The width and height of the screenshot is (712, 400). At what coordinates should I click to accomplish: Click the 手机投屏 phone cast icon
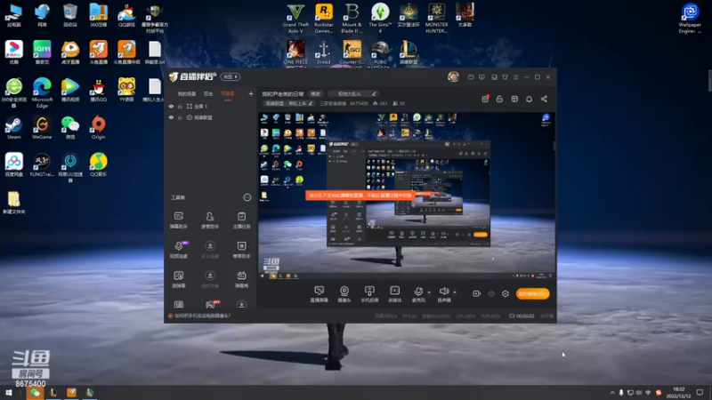(x=369, y=294)
